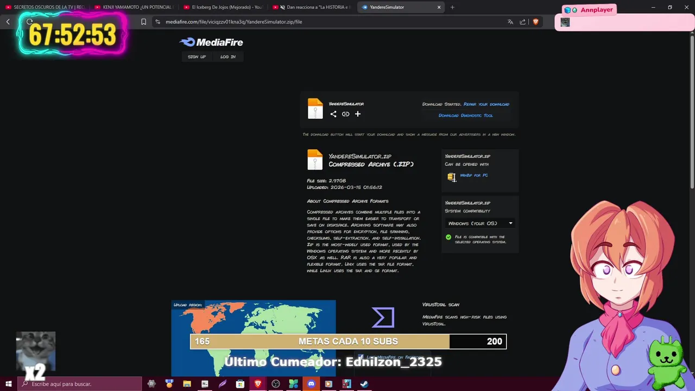Open Brave browser taskbar icon
Screen dimensions: 695x391
pos(258,384)
